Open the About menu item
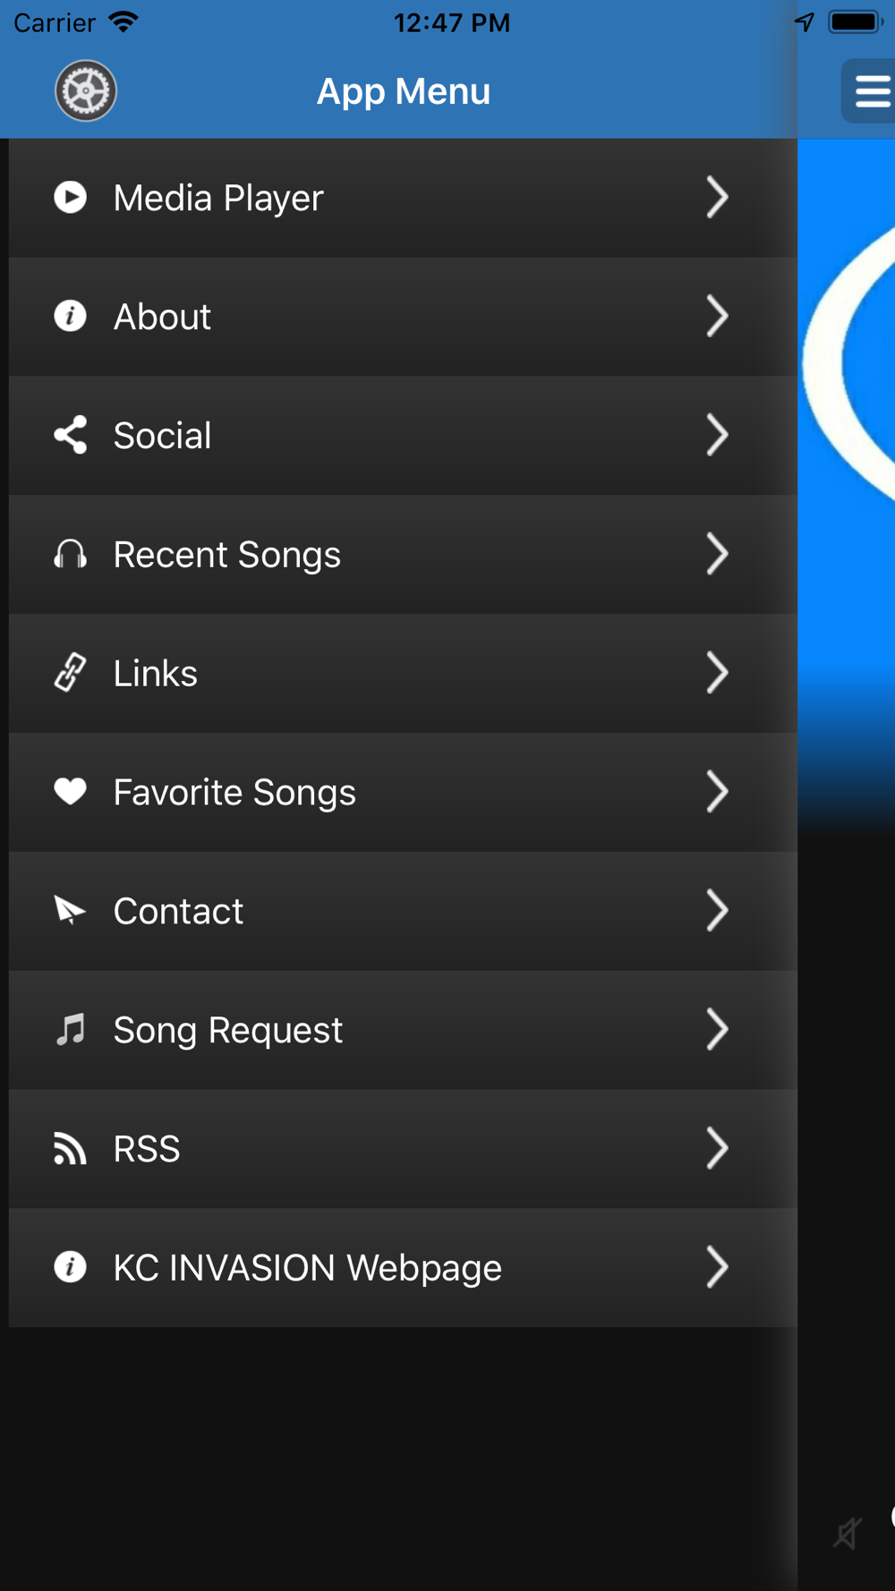 point(403,317)
